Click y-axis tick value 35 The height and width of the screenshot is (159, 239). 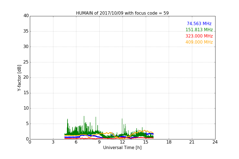tap(26, 31)
